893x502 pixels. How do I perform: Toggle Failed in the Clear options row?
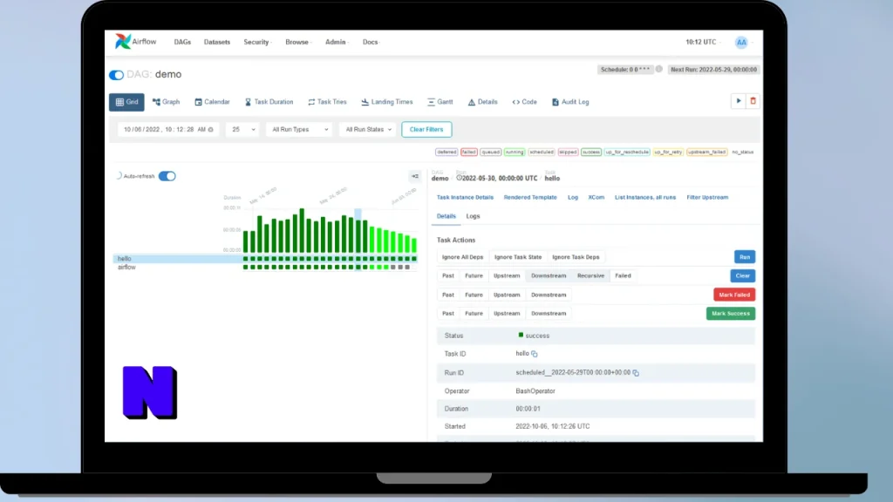pyautogui.click(x=623, y=276)
